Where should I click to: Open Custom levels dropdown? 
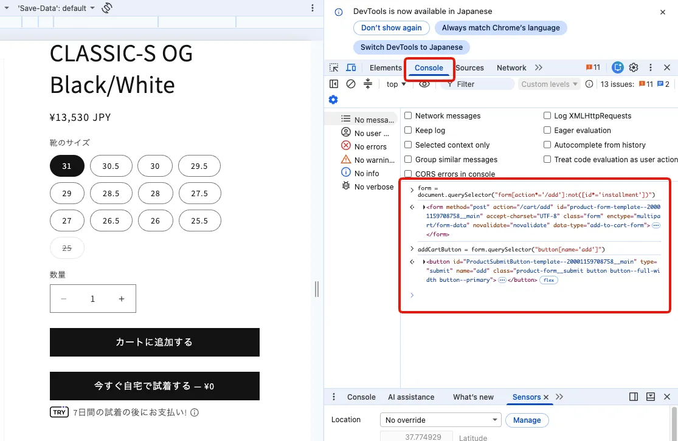[549, 84]
